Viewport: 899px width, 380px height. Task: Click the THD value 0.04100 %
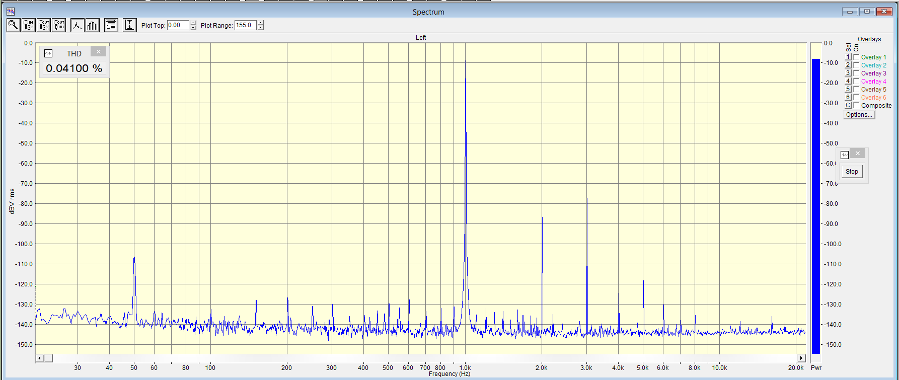[x=74, y=68]
